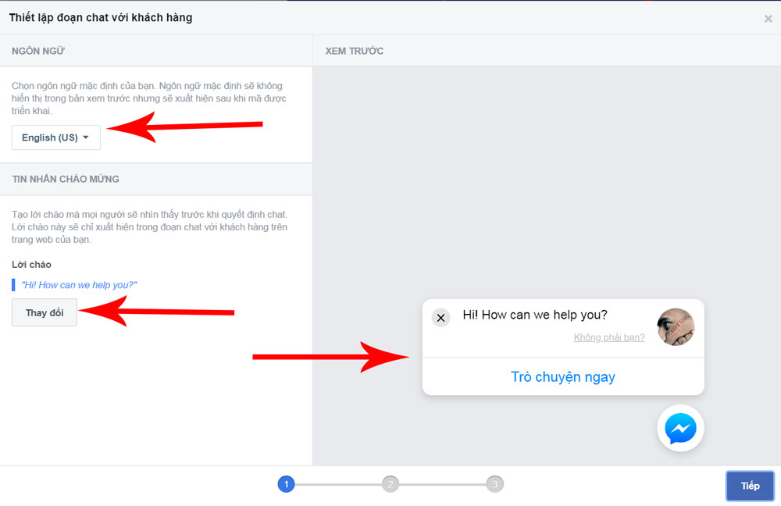This screenshot has width=781, height=506.
Task: Select step 1 in the progress indicator
Action: (x=286, y=483)
